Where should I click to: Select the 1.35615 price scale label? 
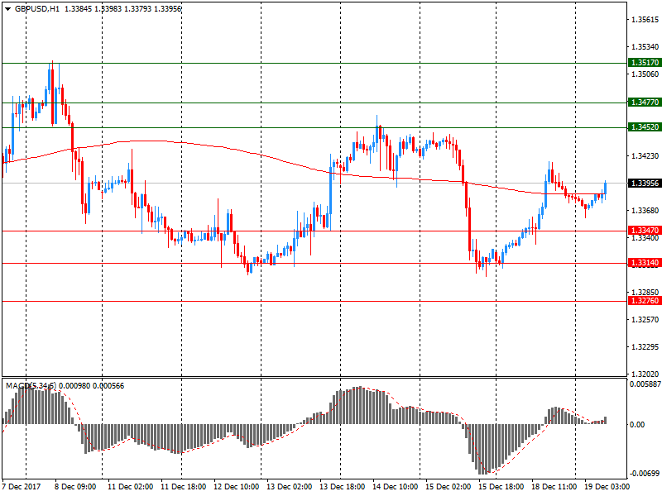click(x=645, y=20)
